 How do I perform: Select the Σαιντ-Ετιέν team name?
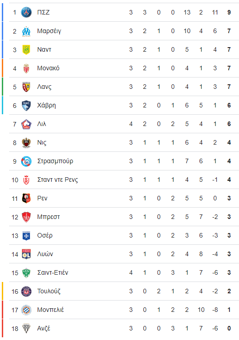(x=53, y=272)
